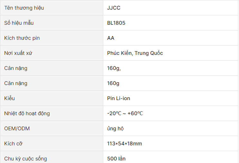Select the '160g,' weight value with comma
The image size is (239, 163).
point(114,68)
